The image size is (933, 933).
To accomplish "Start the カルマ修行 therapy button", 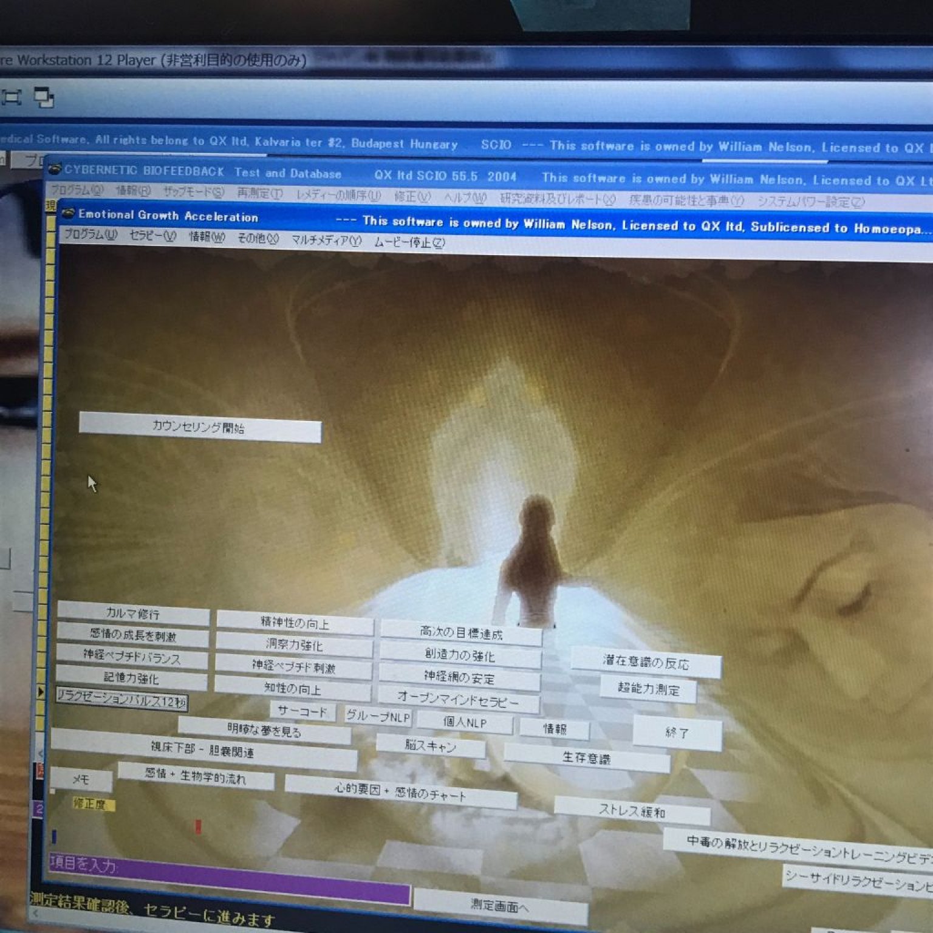I will click(133, 613).
